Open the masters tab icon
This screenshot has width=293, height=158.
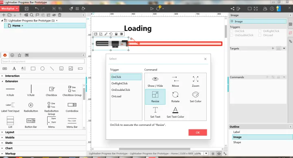click(x=27, y=55)
